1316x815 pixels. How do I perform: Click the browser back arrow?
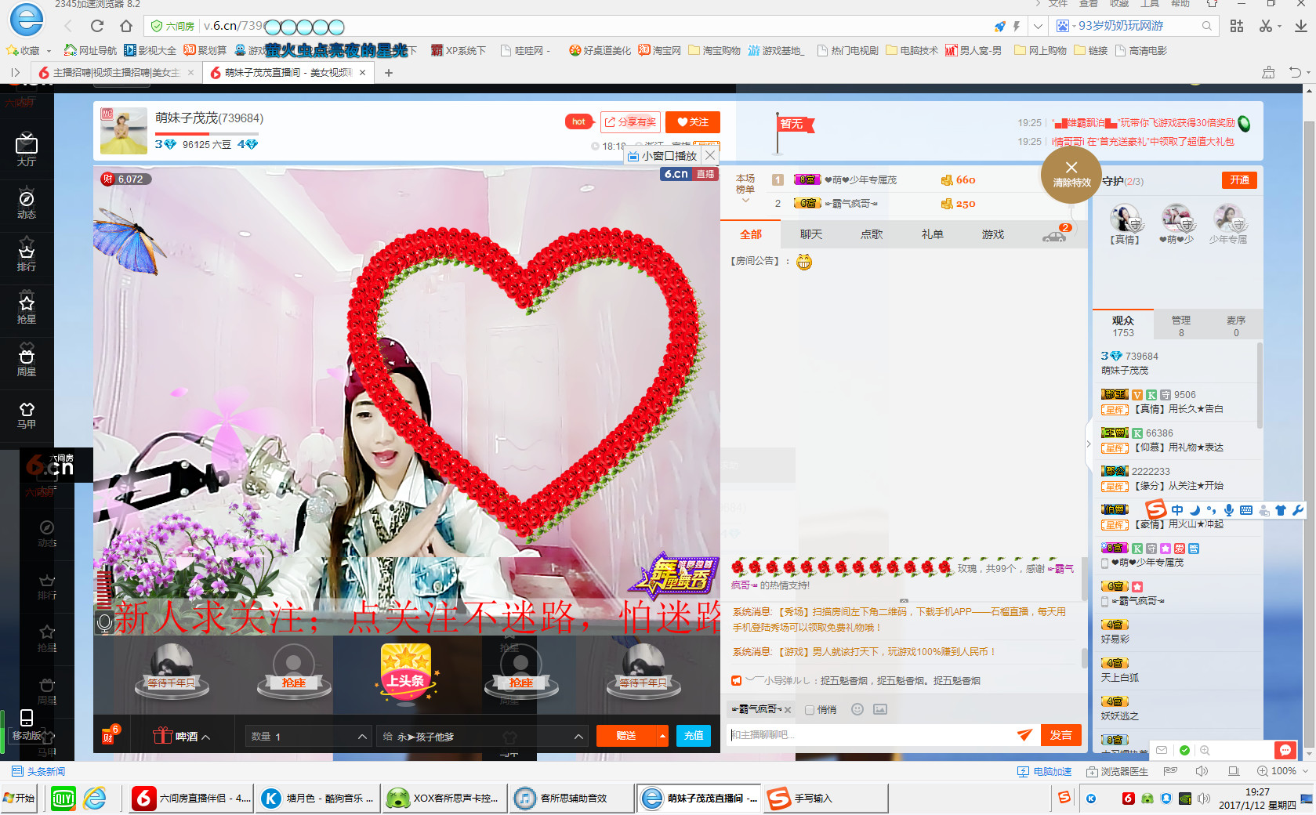click(x=68, y=26)
